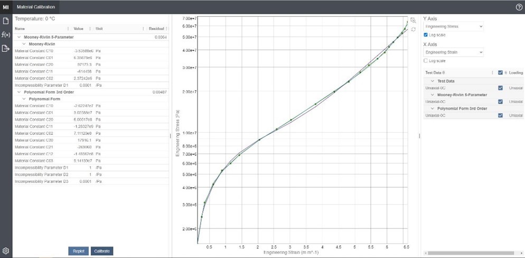
Task: Open the f(x) functions panel icon
Action: point(6,35)
